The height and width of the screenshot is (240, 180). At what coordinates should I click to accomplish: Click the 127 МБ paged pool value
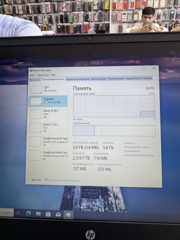(79, 169)
